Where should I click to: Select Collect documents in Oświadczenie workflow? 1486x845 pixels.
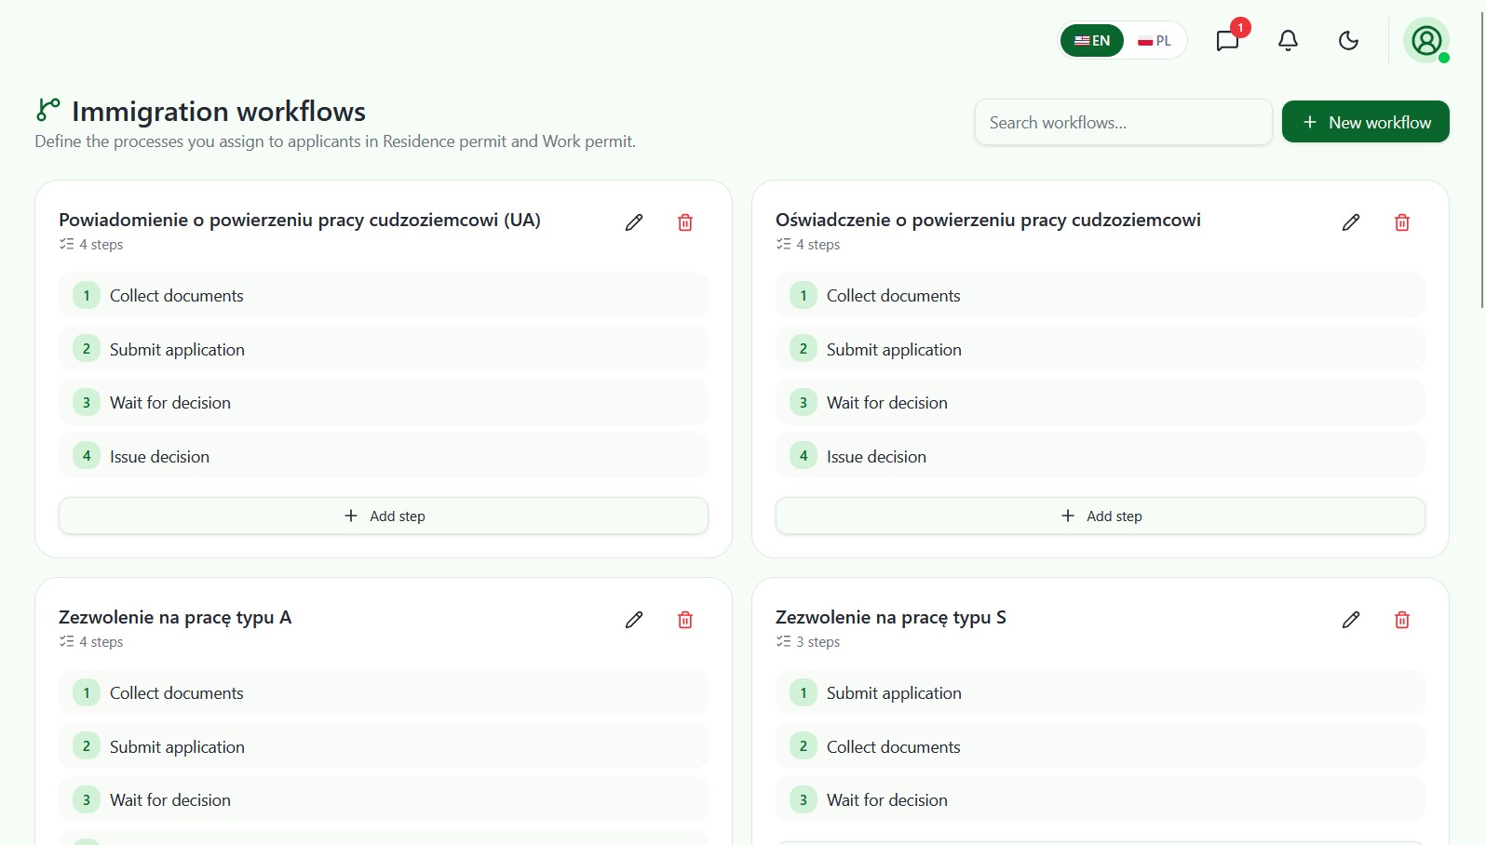(x=1101, y=296)
